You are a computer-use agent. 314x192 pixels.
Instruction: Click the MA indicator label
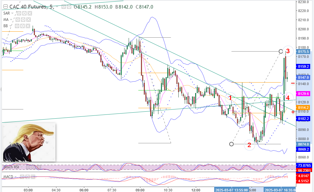tap(6, 20)
